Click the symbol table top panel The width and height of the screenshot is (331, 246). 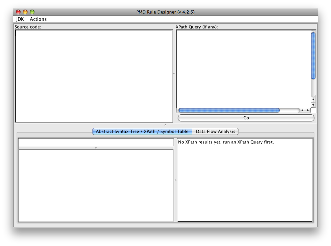click(x=96, y=143)
